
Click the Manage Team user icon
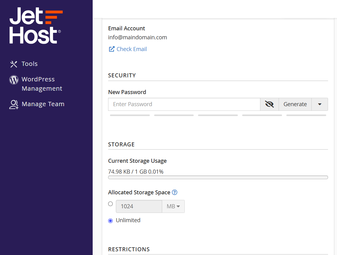pyautogui.click(x=14, y=105)
